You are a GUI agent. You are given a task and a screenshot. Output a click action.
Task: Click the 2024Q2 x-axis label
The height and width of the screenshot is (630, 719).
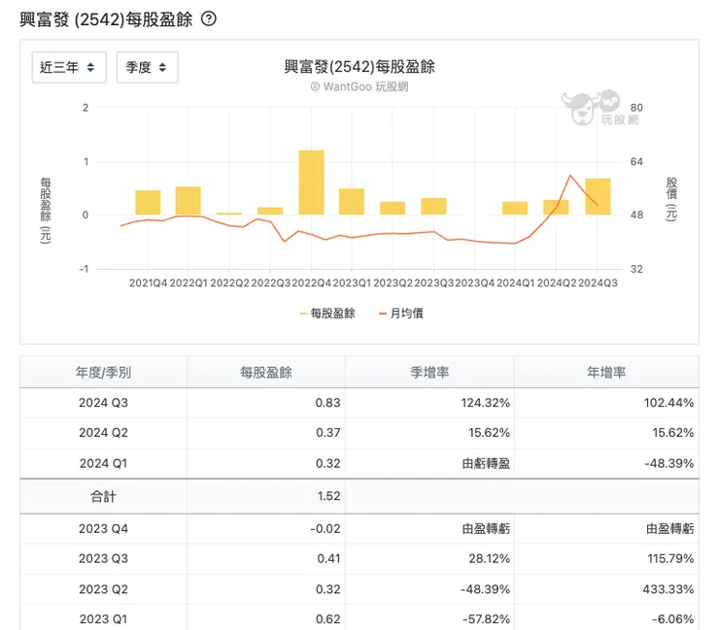557,283
